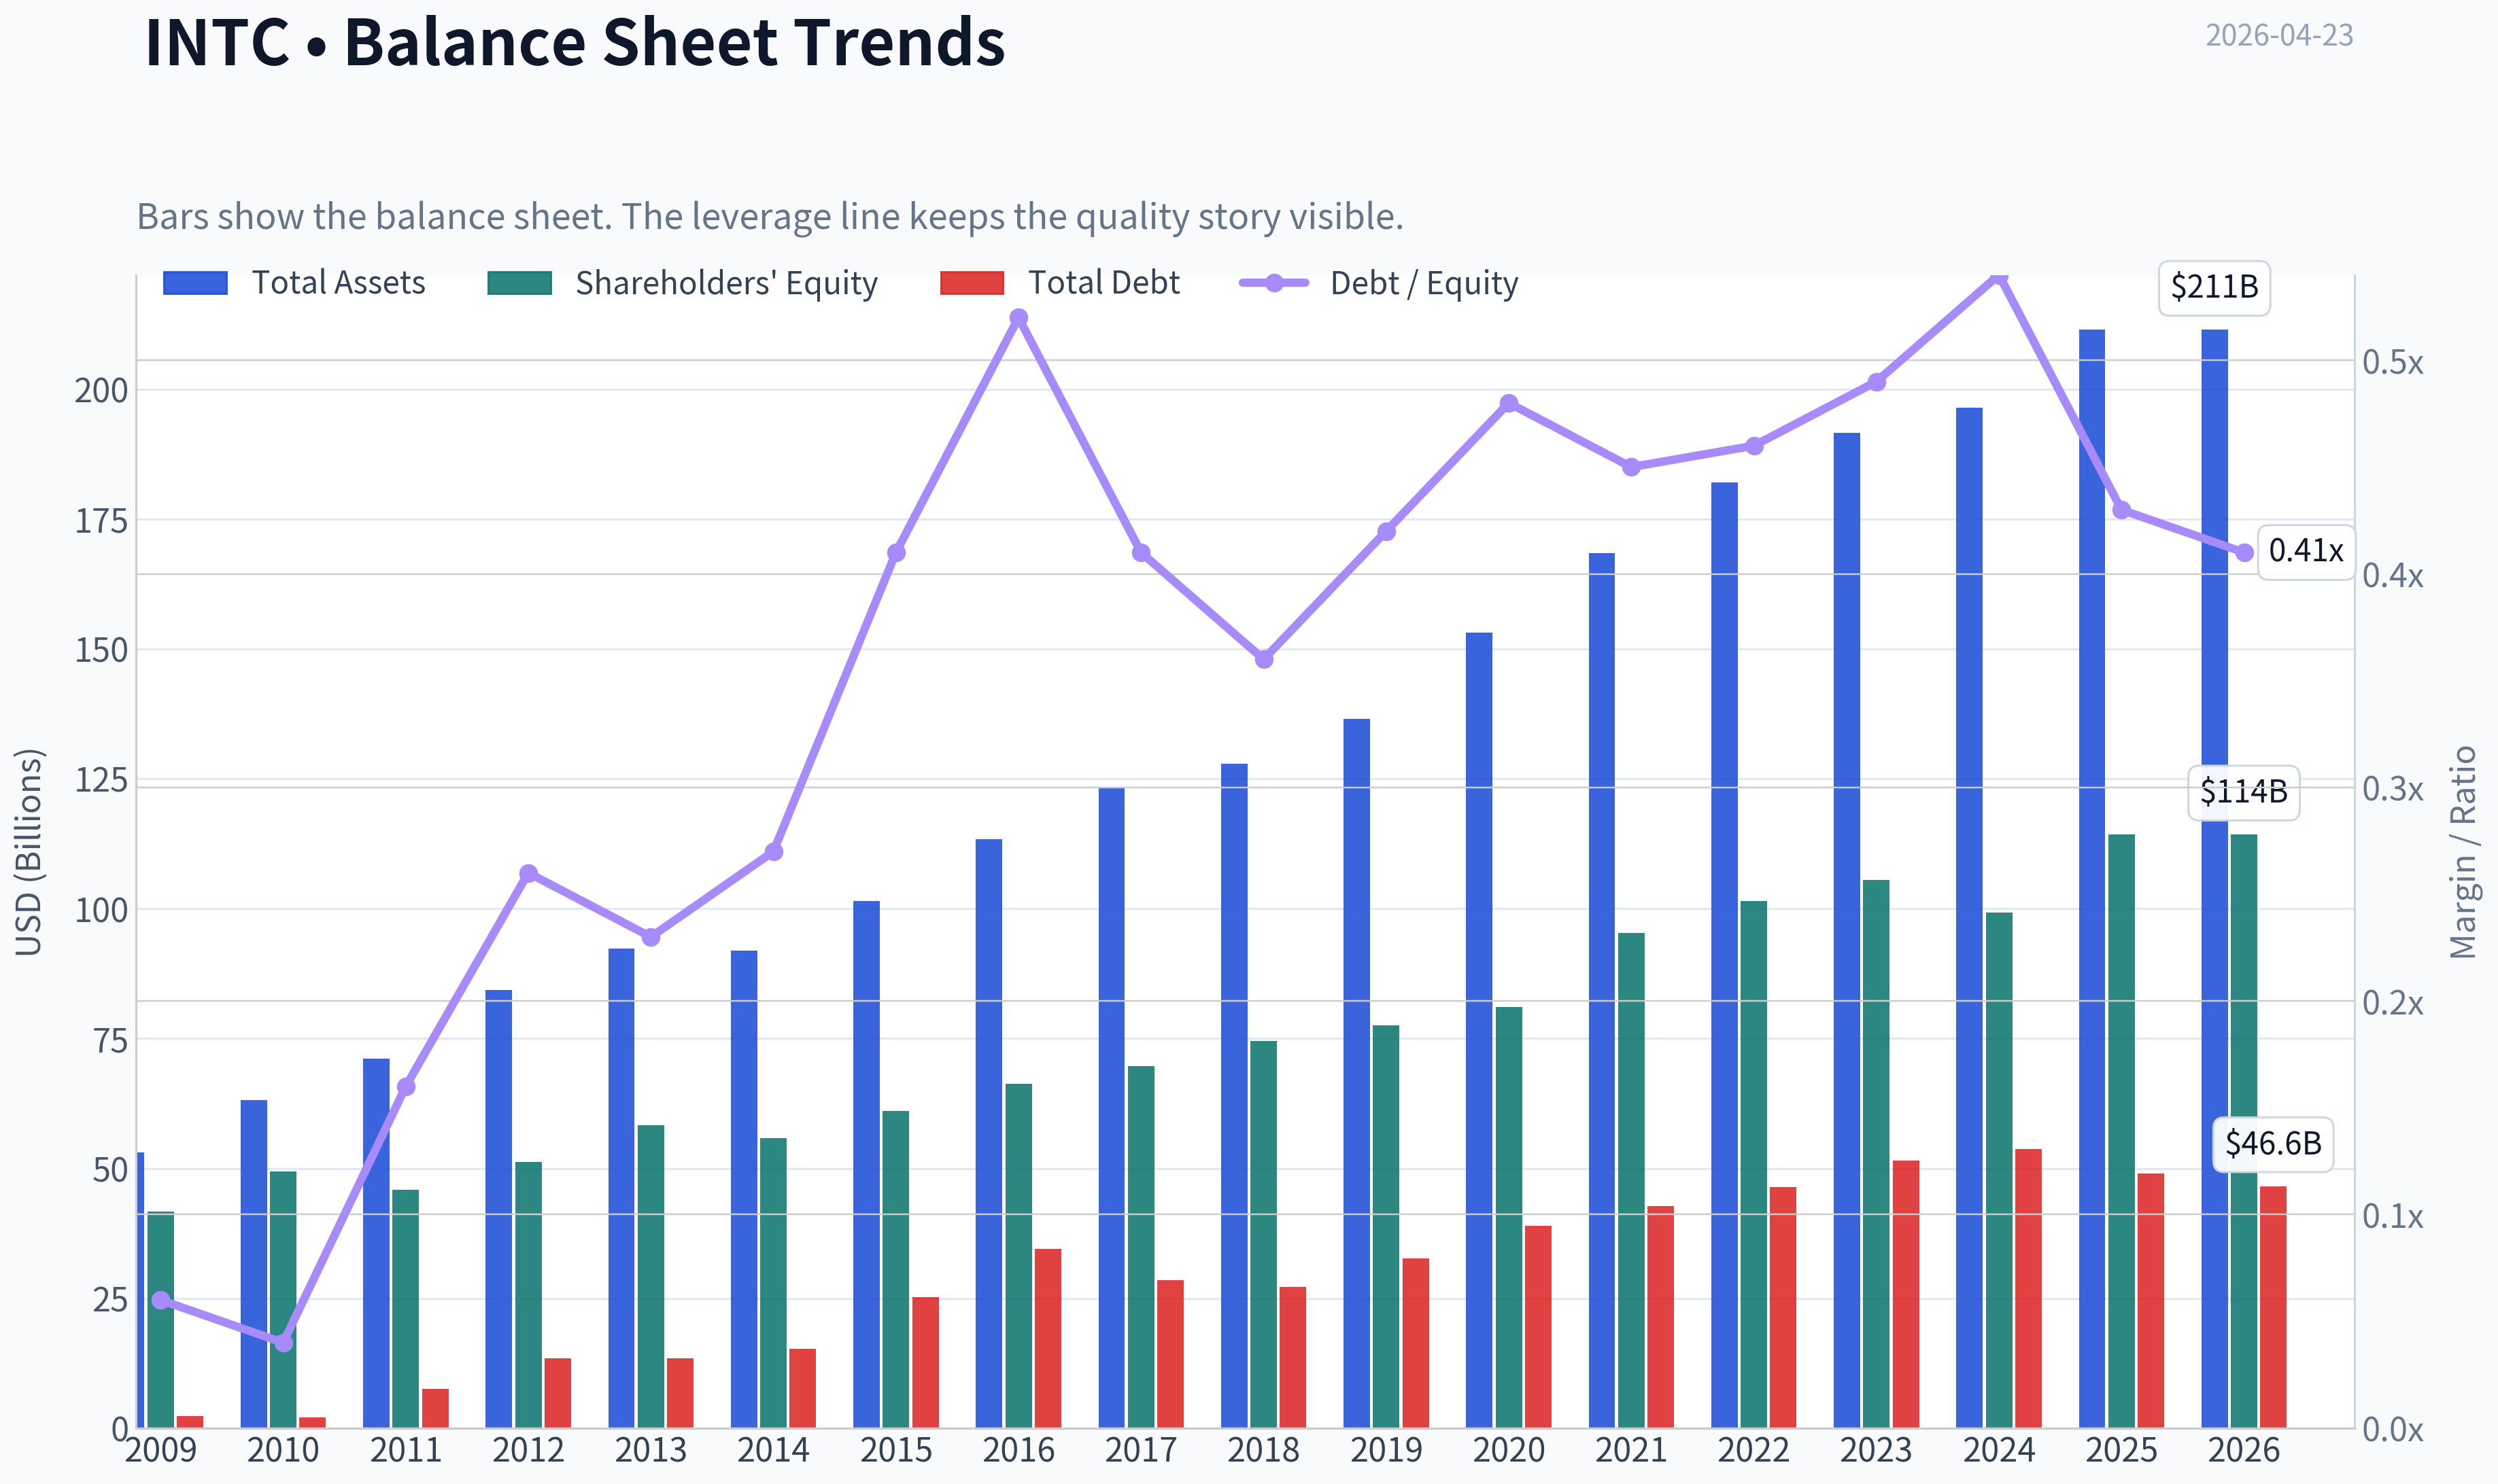2498x1484 pixels.
Task: Click the 2010 Debt/Equity line marker
Action: point(283,1342)
